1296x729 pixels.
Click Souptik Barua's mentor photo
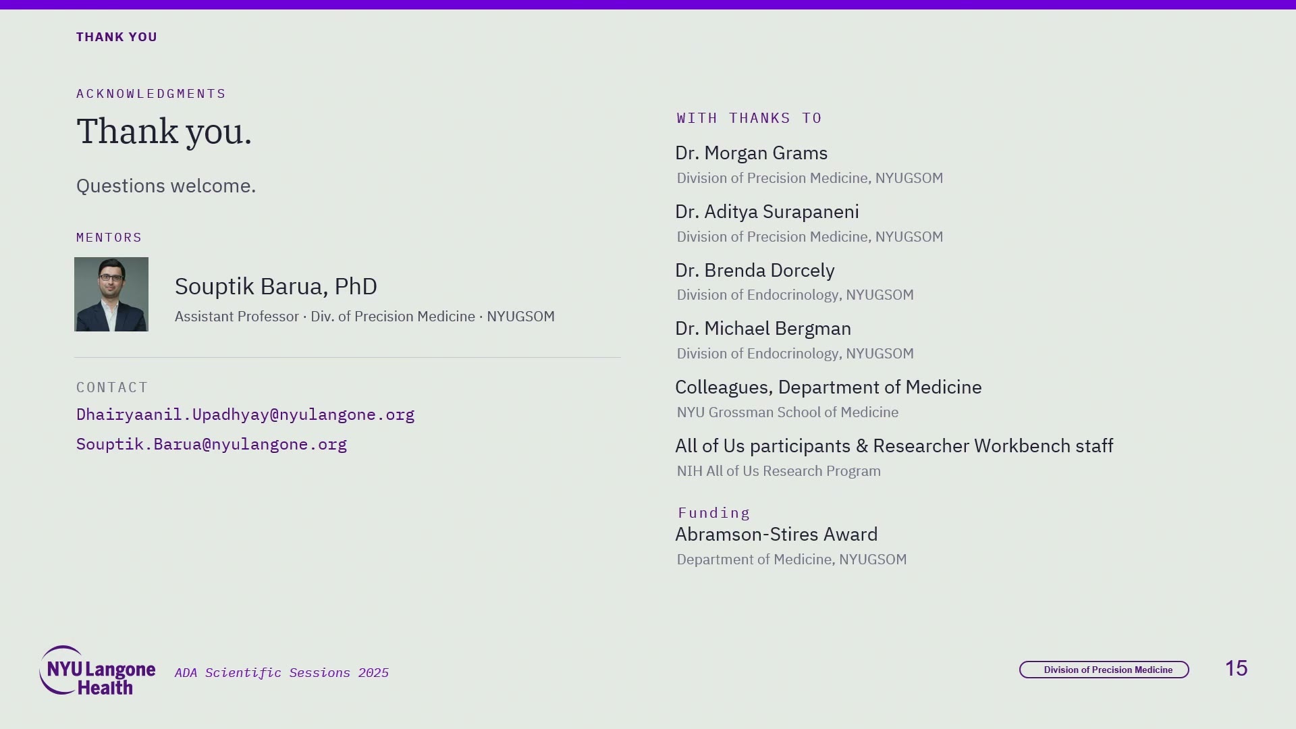(111, 294)
